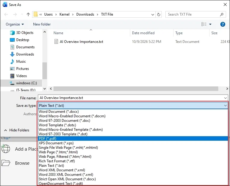Choose Word Document (*.docx) type

[133, 112]
